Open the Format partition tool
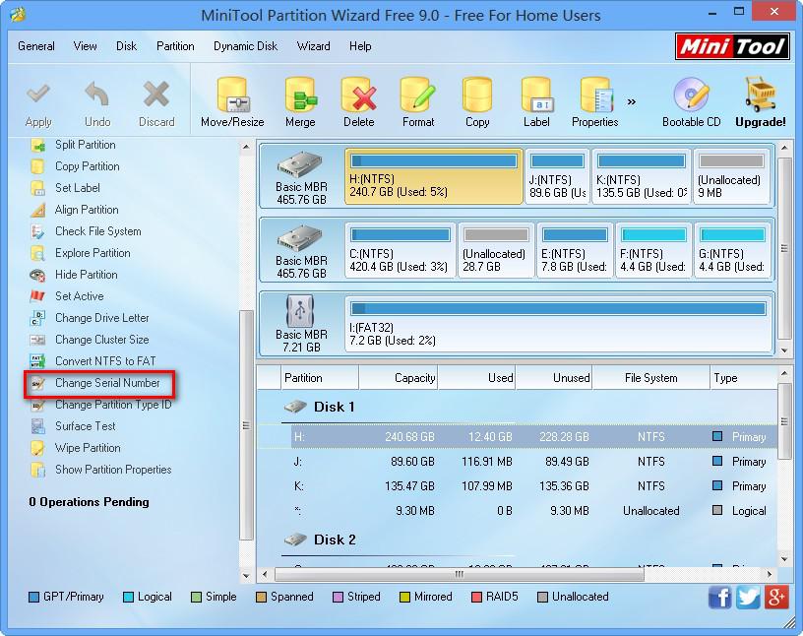 [417, 98]
